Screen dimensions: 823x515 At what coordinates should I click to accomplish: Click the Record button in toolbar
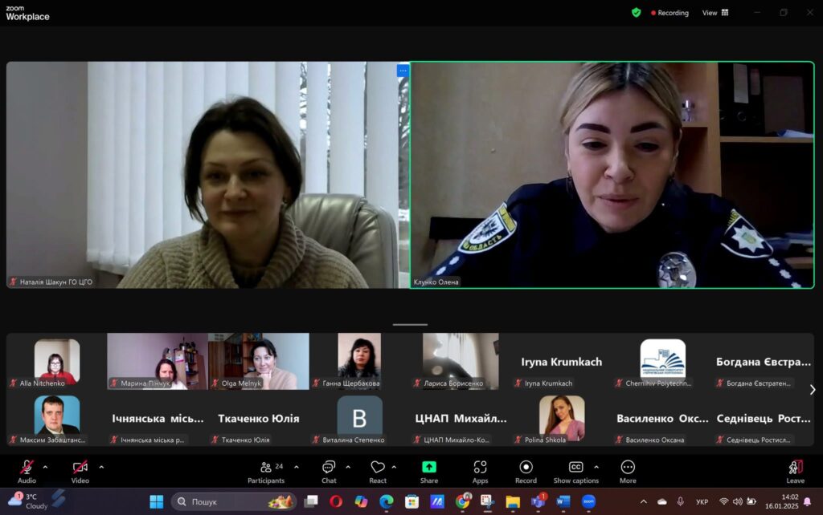coord(526,468)
